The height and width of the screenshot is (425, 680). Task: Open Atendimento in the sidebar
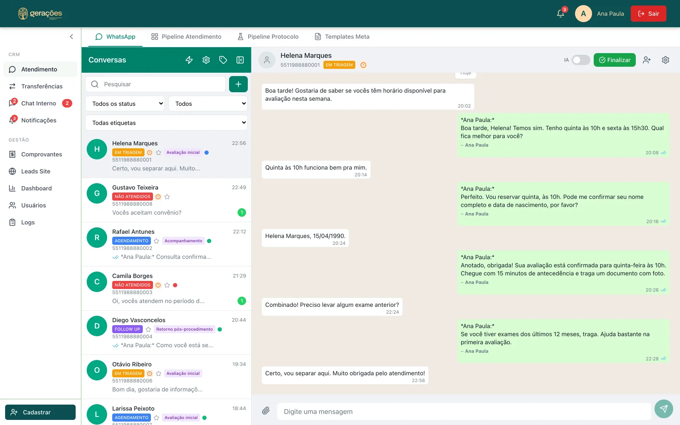coord(40,69)
